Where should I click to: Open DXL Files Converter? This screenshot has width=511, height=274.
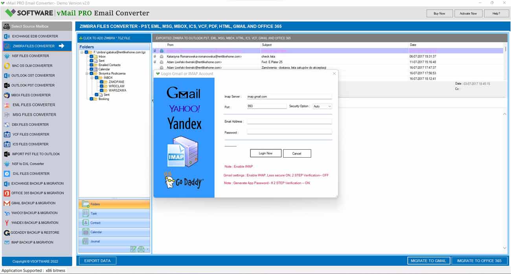pyautogui.click(x=37, y=173)
